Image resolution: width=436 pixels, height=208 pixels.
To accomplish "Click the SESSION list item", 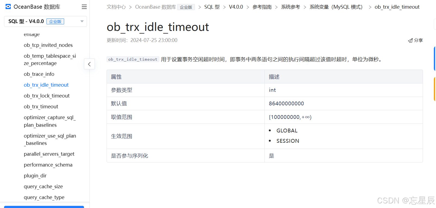I will point(288,141).
